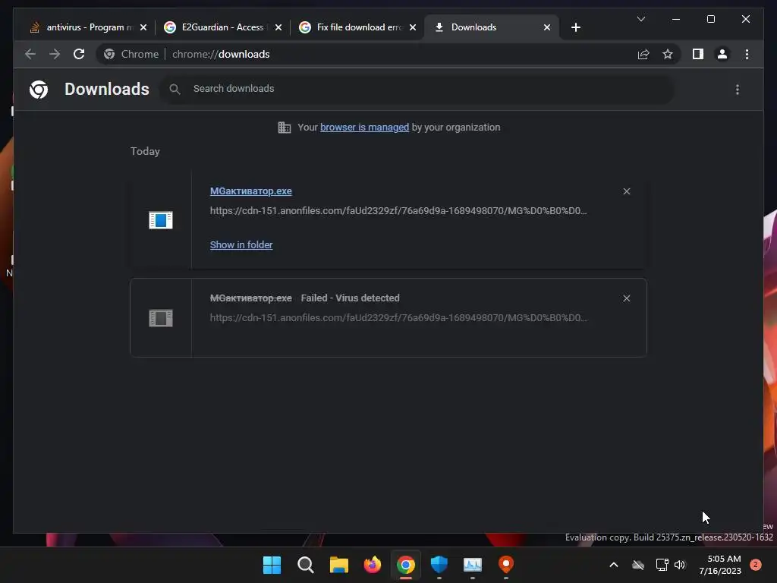Screen dimensions: 777x583
Task: Expand hidden system tray icons
Action: coord(613,565)
